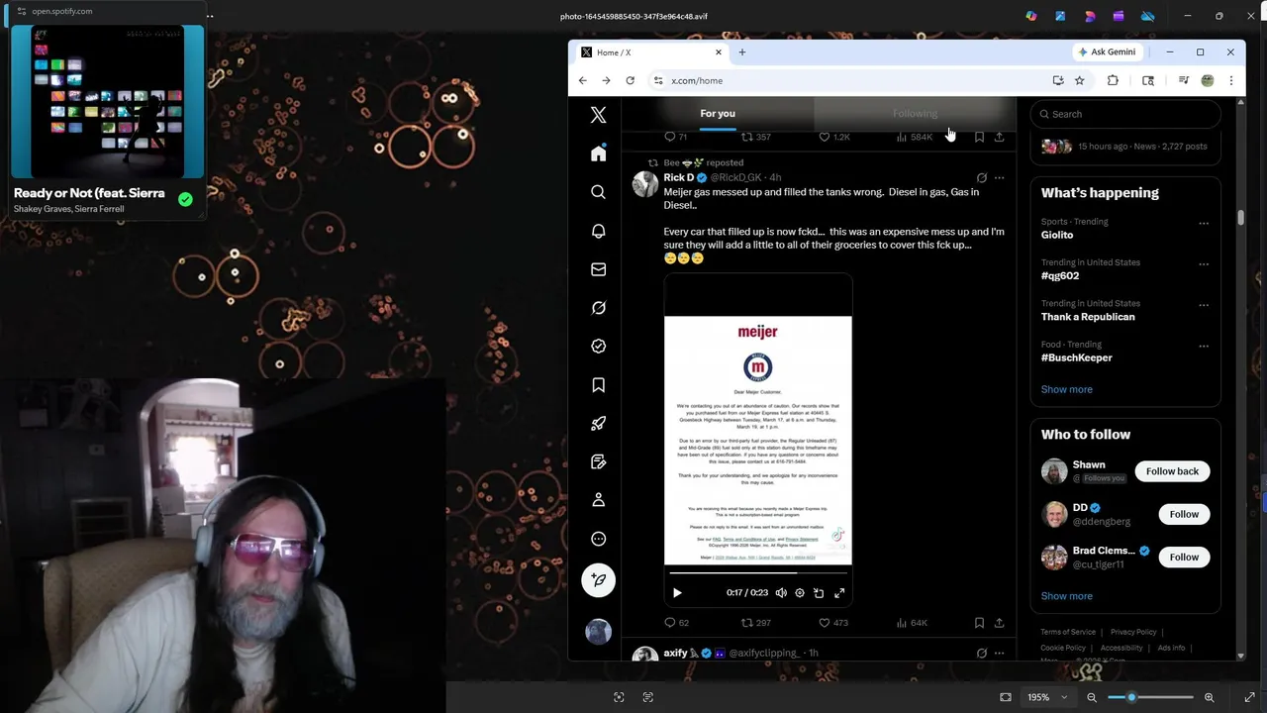Show more under Who to follow

pyautogui.click(x=1066, y=596)
